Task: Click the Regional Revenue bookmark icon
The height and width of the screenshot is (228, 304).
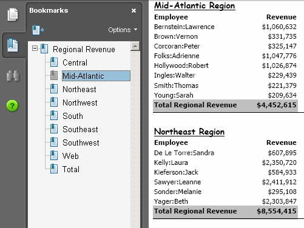Action: [x=44, y=49]
